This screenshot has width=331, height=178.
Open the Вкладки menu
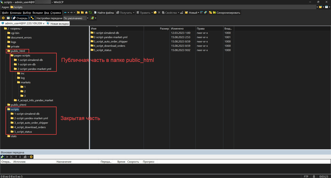[38, 13]
